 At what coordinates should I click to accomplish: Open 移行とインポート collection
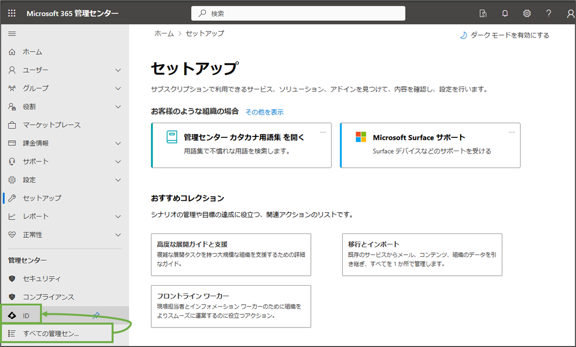[422, 255]
